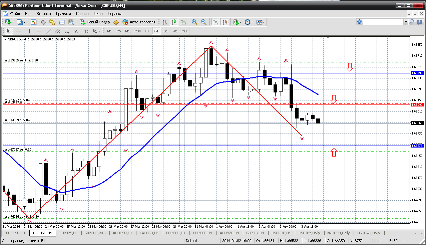This screenshot has width=426, height=245.
Task: Switch chart to Line Chart mode
Action: [183, 22]
